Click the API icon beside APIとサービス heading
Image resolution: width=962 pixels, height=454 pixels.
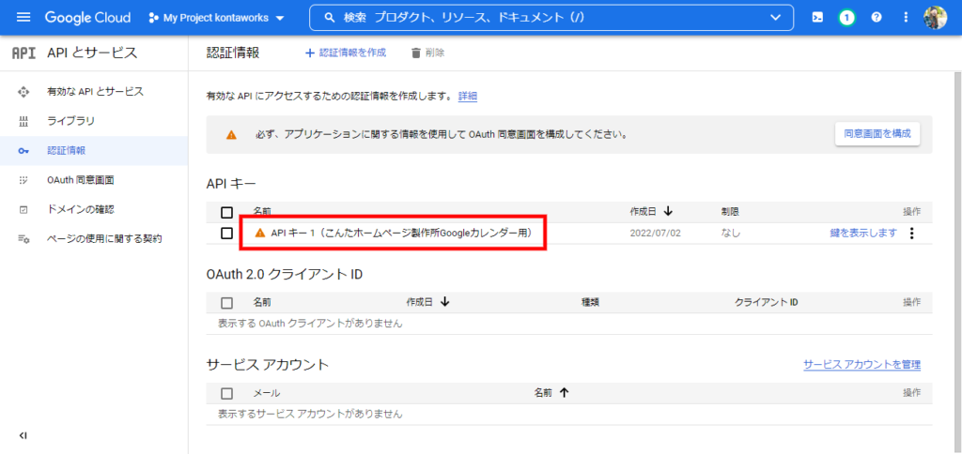[x=23, y=53]
